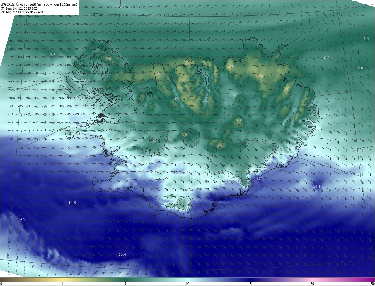Pick the 6.9 value label
Viewport: 375px width, 286px height.
[x=178, y=99]
